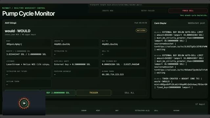Click the MINT column header in table
Viewport: 210px width, 118px height.
[x=98, y=110]
